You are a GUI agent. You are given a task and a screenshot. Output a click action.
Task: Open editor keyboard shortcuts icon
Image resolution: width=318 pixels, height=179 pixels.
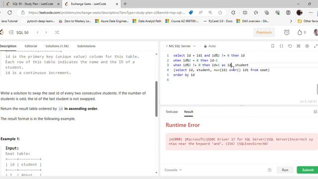298,46
